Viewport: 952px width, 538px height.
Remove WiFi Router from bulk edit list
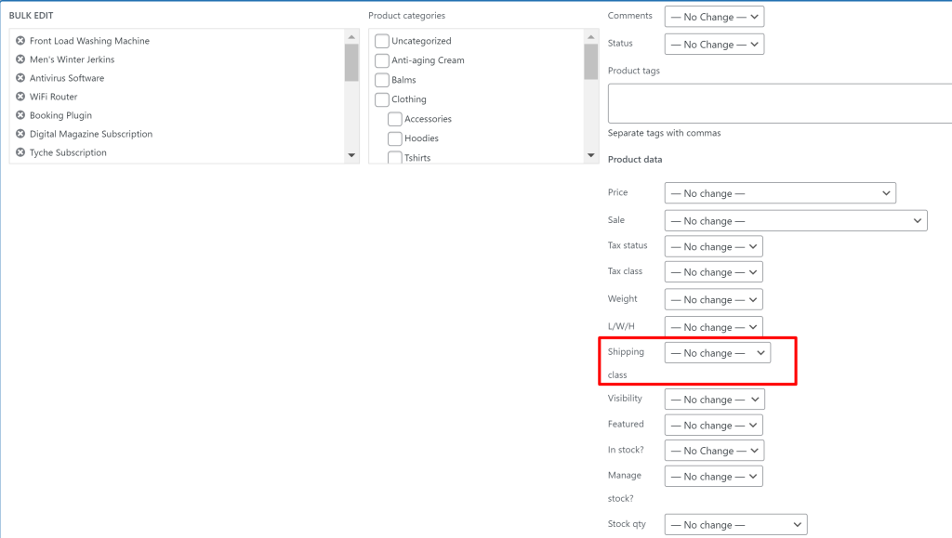point(20,97)
